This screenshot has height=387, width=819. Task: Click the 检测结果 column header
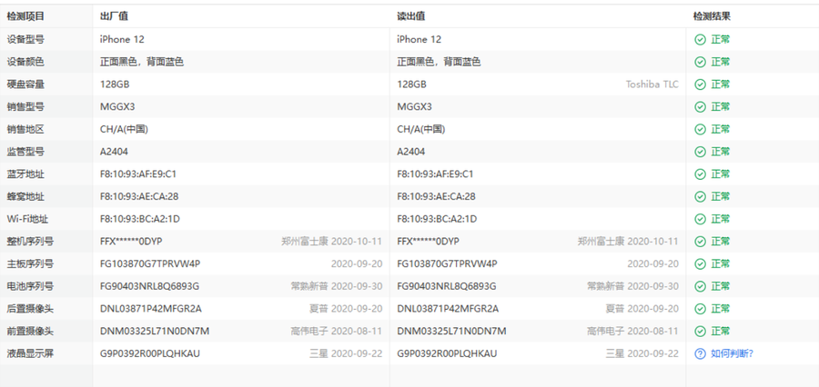712,16
